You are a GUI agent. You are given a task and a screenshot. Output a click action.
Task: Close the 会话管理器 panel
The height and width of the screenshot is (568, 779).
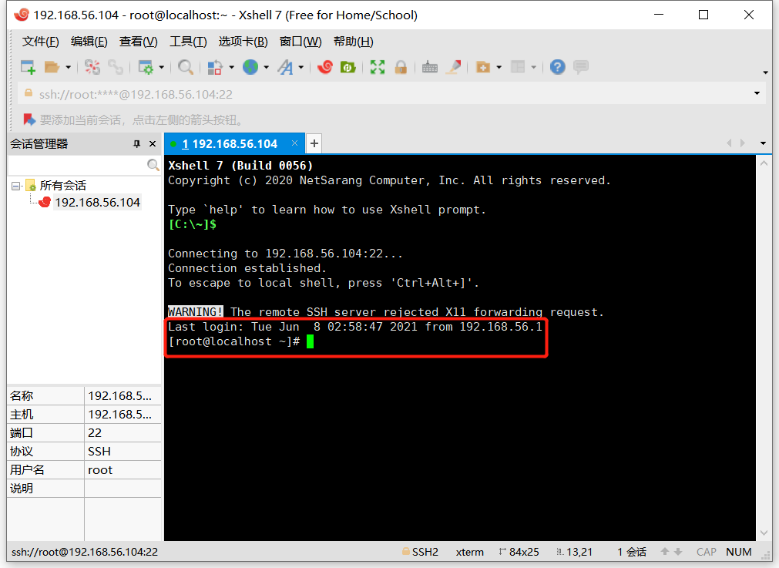(x=153, y=144)
